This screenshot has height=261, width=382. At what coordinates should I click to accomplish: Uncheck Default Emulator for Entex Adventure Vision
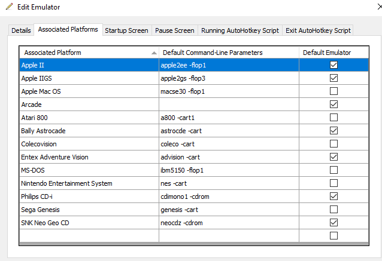pyautogui.click(x=334, y=156)
